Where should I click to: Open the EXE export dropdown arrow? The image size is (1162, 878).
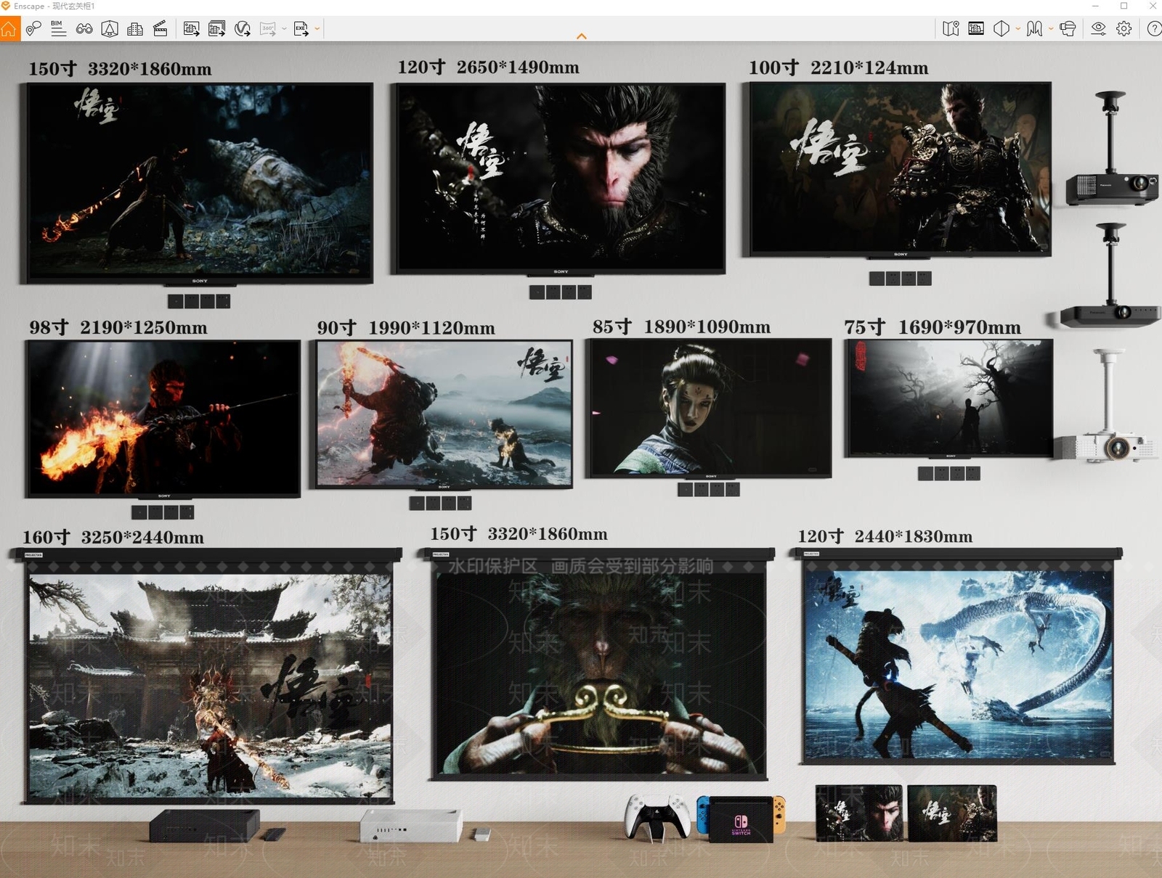click(x=317, y=29)
